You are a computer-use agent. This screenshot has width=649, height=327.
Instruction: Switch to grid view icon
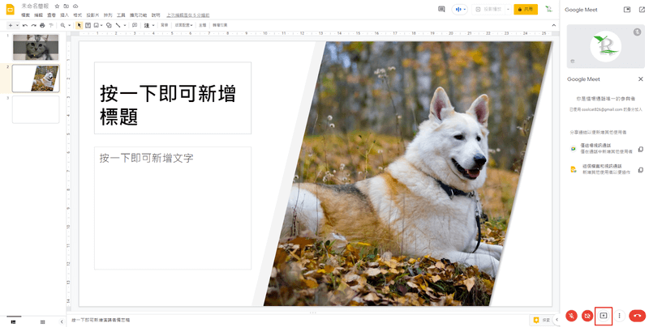tap(42, 321)
